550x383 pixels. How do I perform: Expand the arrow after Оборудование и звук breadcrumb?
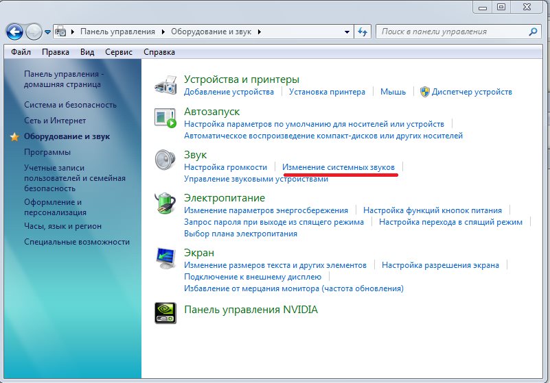(x=260, y=32)
